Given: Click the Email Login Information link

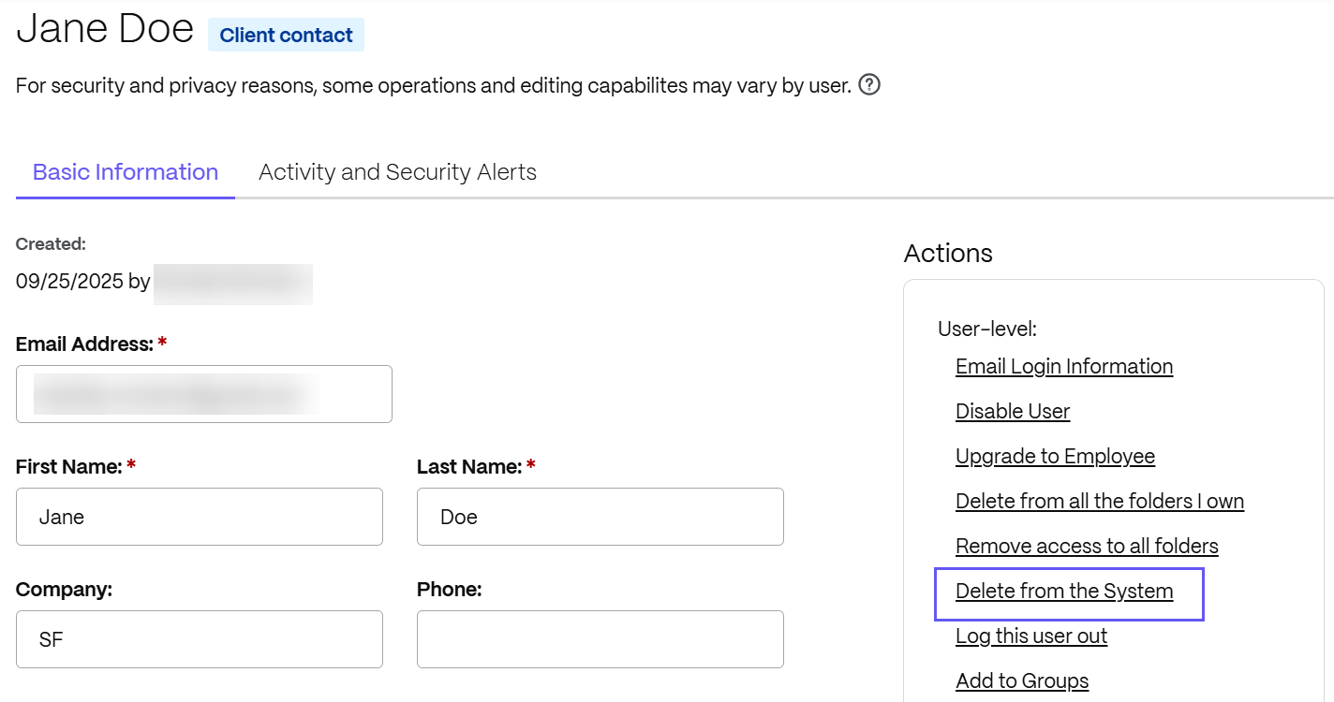Looking at the screenshot, I should point(1063,367).
